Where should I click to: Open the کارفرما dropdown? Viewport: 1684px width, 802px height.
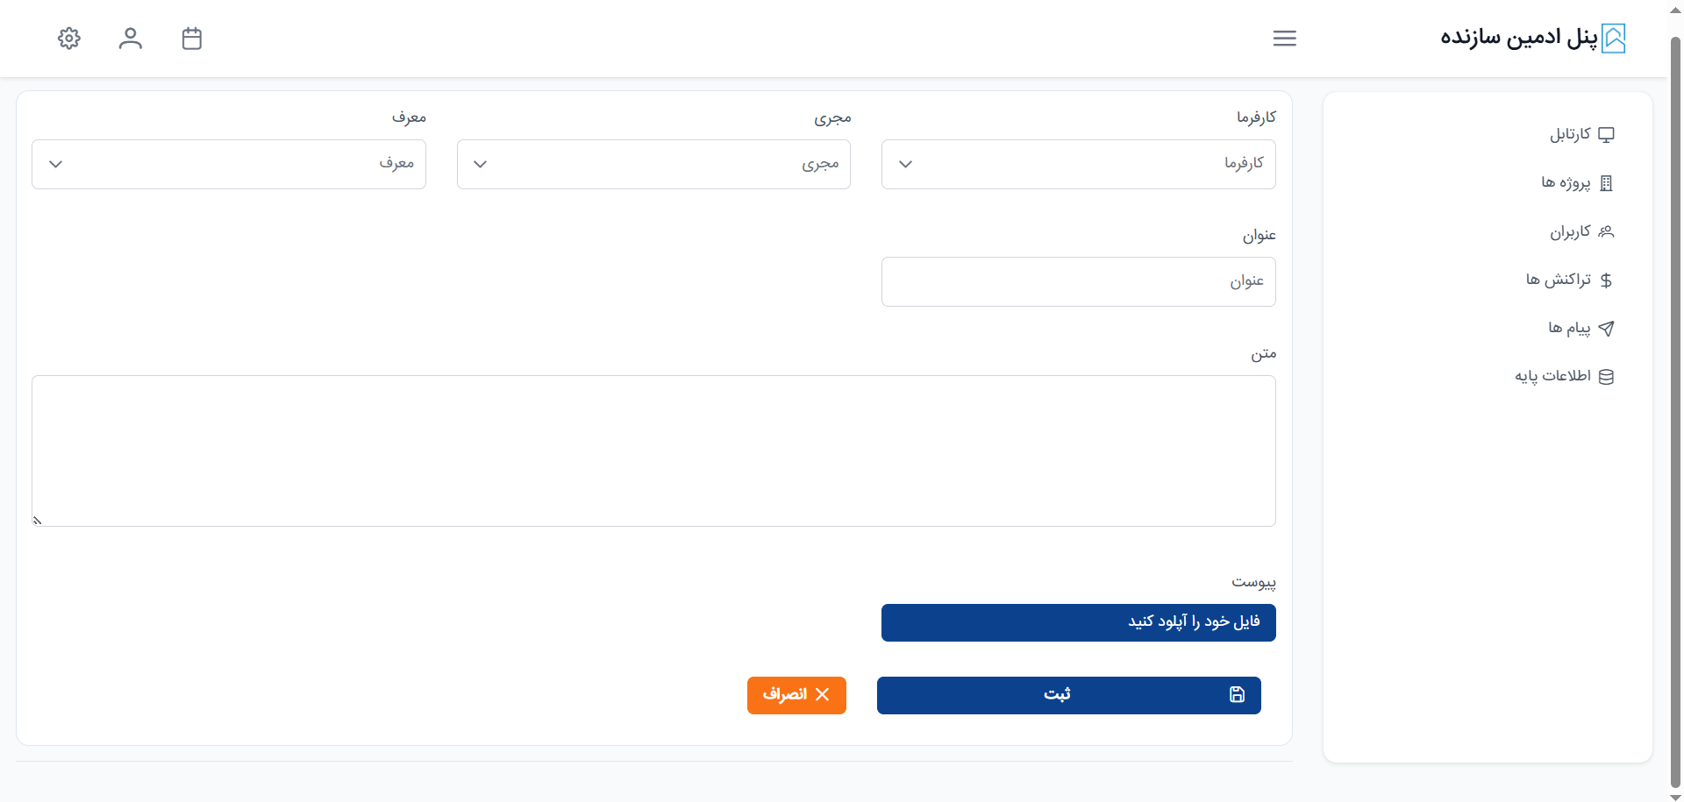[1078, 165]
